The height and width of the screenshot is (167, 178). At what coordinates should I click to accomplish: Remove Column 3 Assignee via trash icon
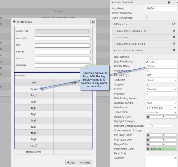[x=174, y=44]
